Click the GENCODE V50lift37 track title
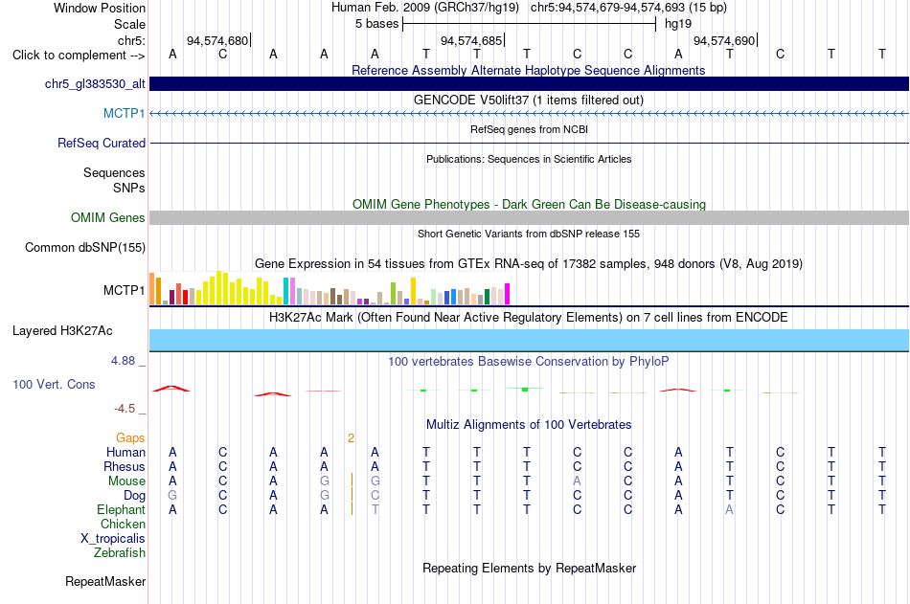910x604 pixels. coord(528,100)
